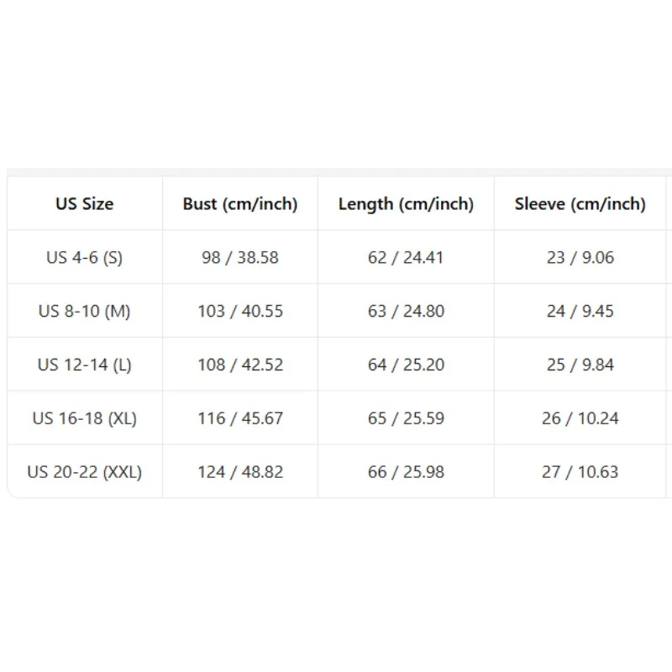Click the US Size column header
This screenshot has height=672, width=672.
pyautogui.click(x=85, y=203)
